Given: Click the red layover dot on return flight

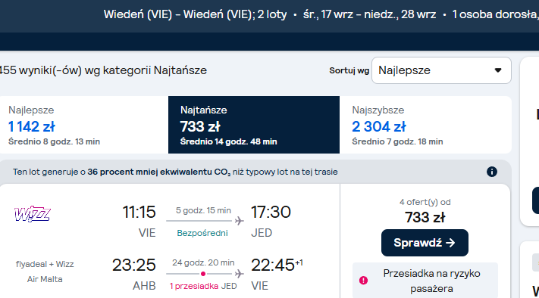Looking at the screenshot, I should tap(203, 274).
